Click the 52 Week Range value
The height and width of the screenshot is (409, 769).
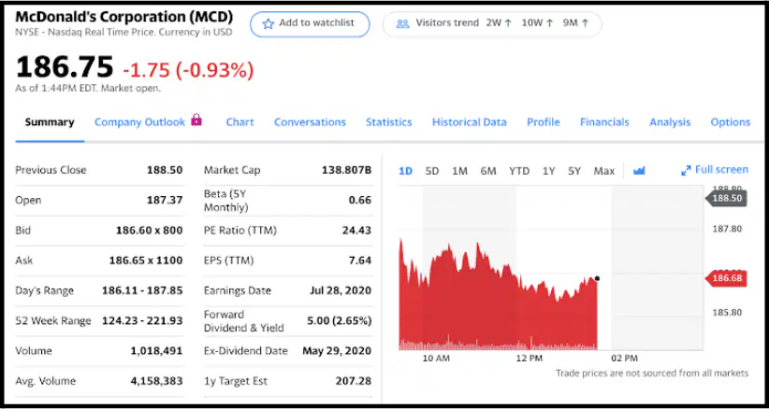coord(142,321)
